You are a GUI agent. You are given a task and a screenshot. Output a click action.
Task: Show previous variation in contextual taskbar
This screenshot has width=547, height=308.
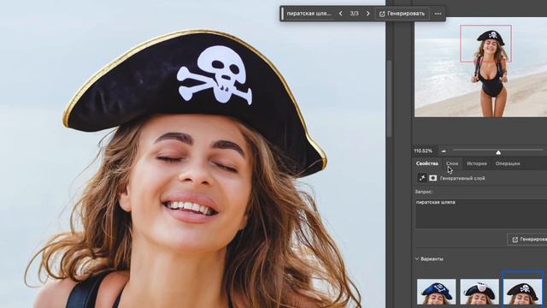coord(340,14)
